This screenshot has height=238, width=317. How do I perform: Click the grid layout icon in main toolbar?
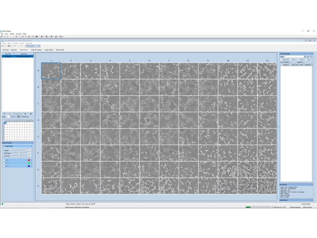pyautogui.click(x=36, y=36)
